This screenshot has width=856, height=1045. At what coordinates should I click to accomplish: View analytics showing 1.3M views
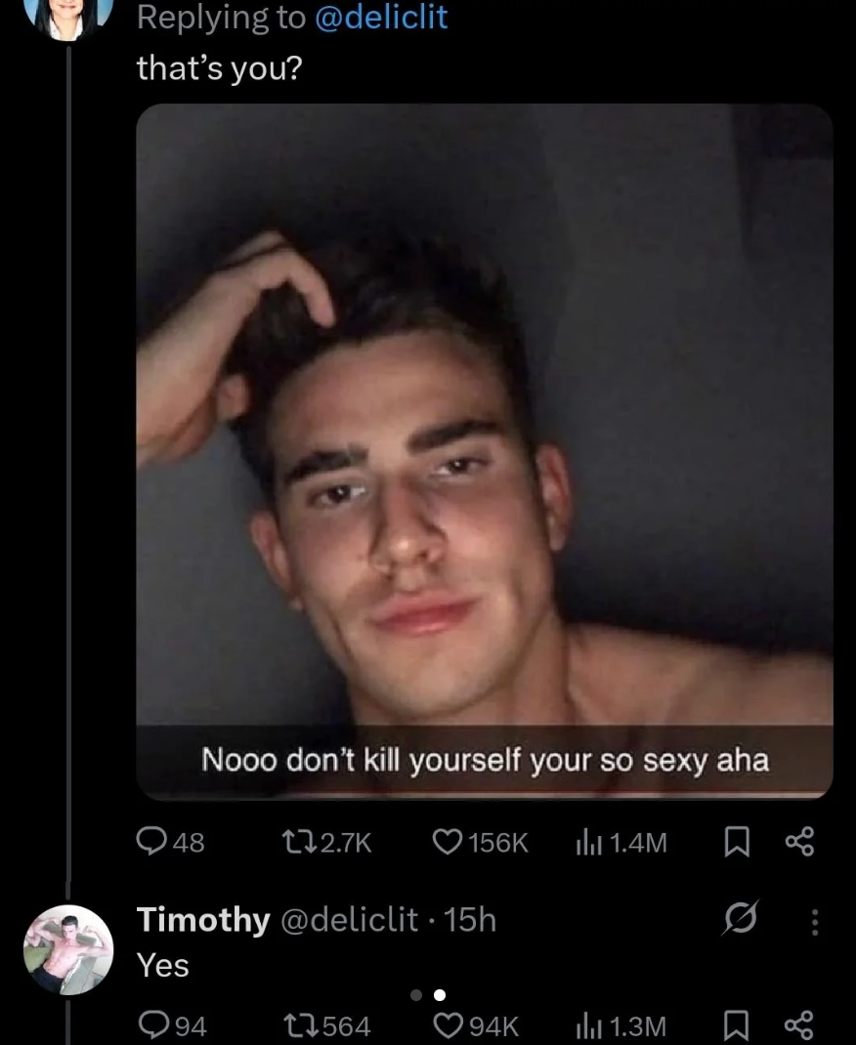click(x=621, y=1025)
